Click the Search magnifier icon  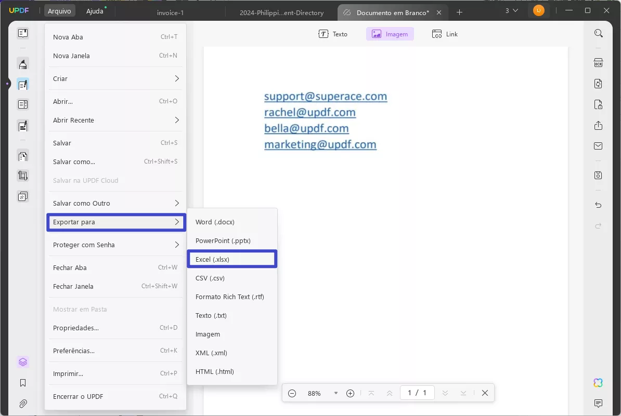[599, 33]
